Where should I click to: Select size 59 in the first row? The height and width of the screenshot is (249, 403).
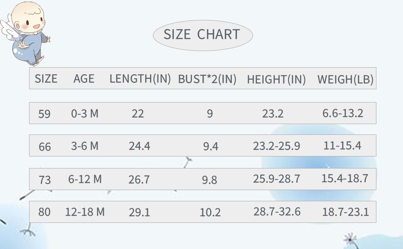pyautogui.click(x=44, y=113)
